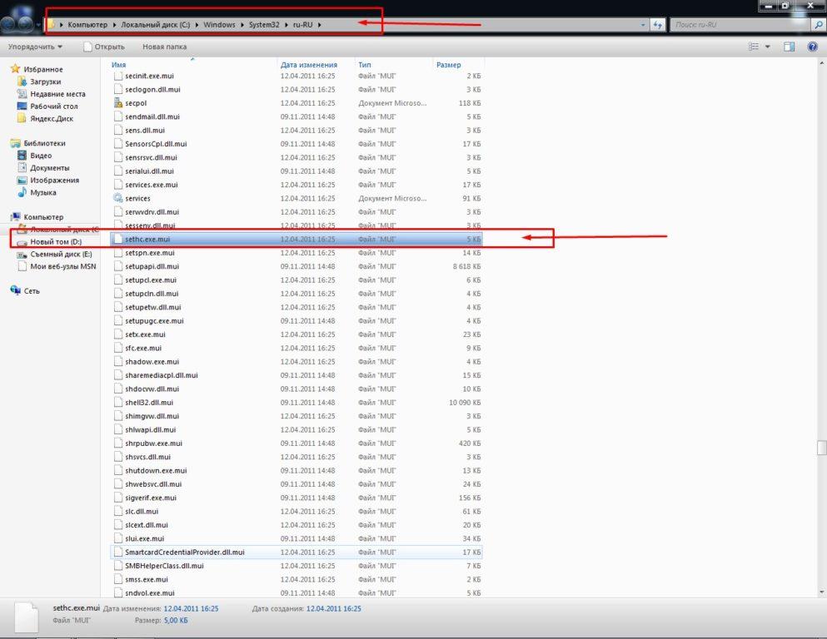Open the Документы library icon

click(x=22, y=167)
